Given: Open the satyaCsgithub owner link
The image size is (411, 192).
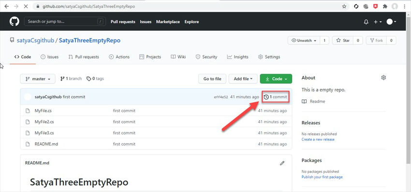Looking at the screenshot, I should [x=35, y=41].
